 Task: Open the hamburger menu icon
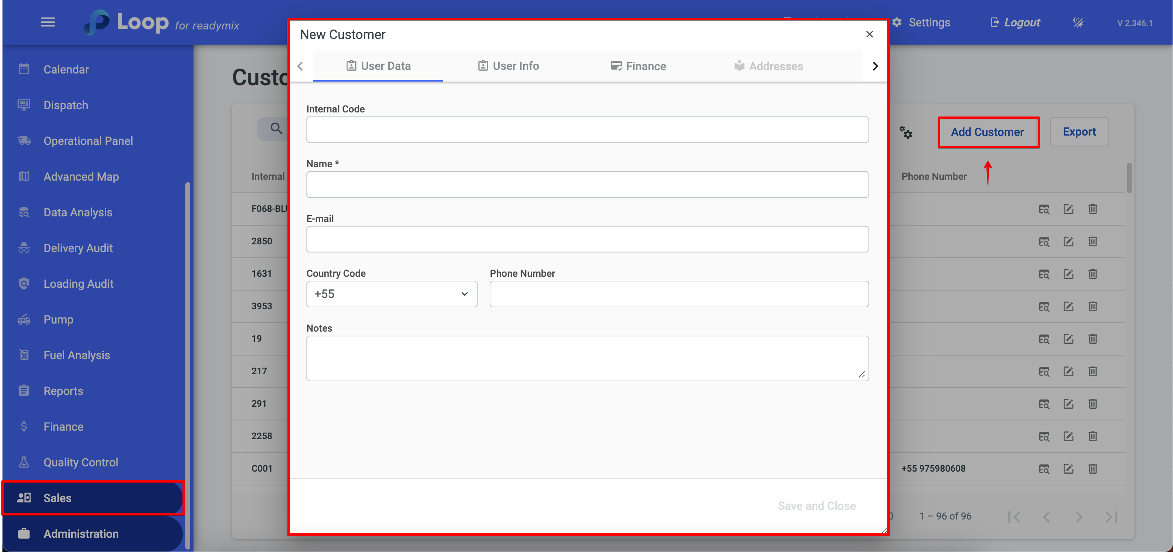click(x=48, y=22)
